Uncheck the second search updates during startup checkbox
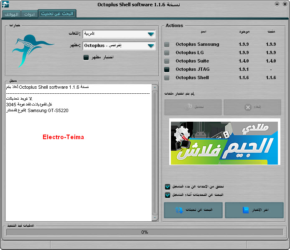Screen dimensions: 290x250 pyautogui.click(x=168, y=195)
